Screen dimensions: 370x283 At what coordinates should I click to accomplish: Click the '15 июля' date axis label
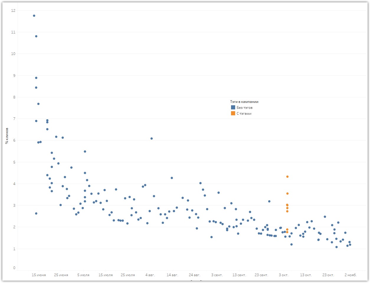106,275
